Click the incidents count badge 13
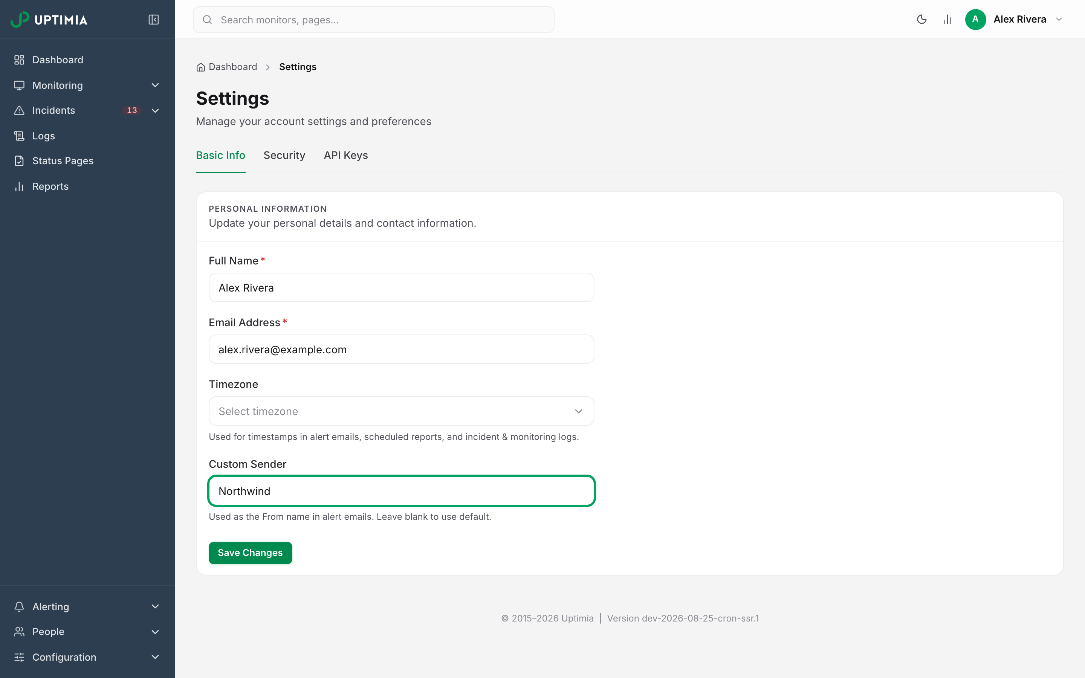This screenshot has height=678, width=1085. 132,110
